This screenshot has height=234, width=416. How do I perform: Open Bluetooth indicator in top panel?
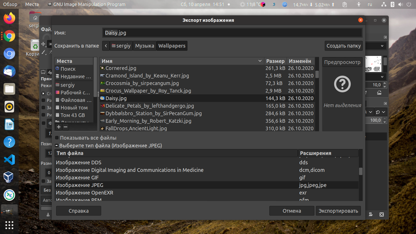pyautogui.click(x=392, y=4)
